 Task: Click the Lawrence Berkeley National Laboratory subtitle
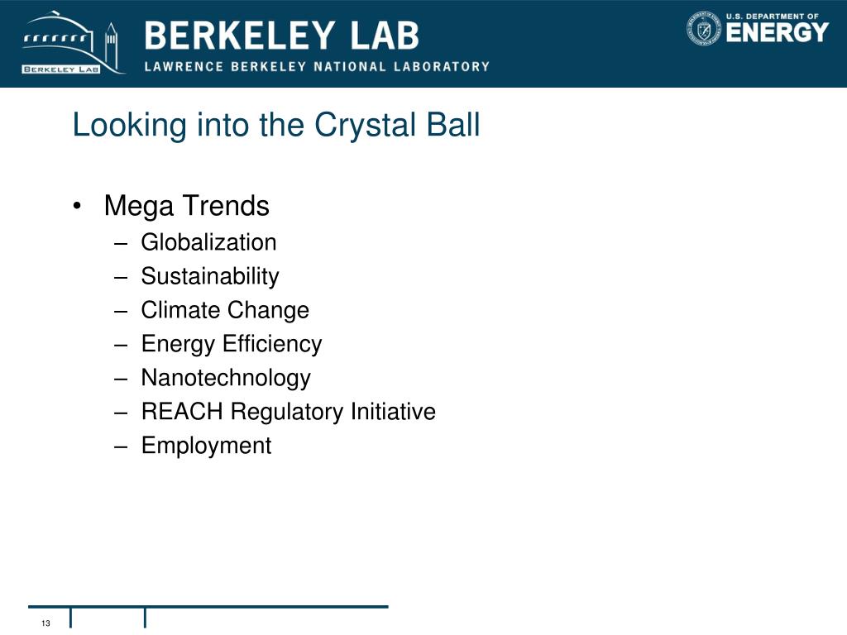point(317,66)
